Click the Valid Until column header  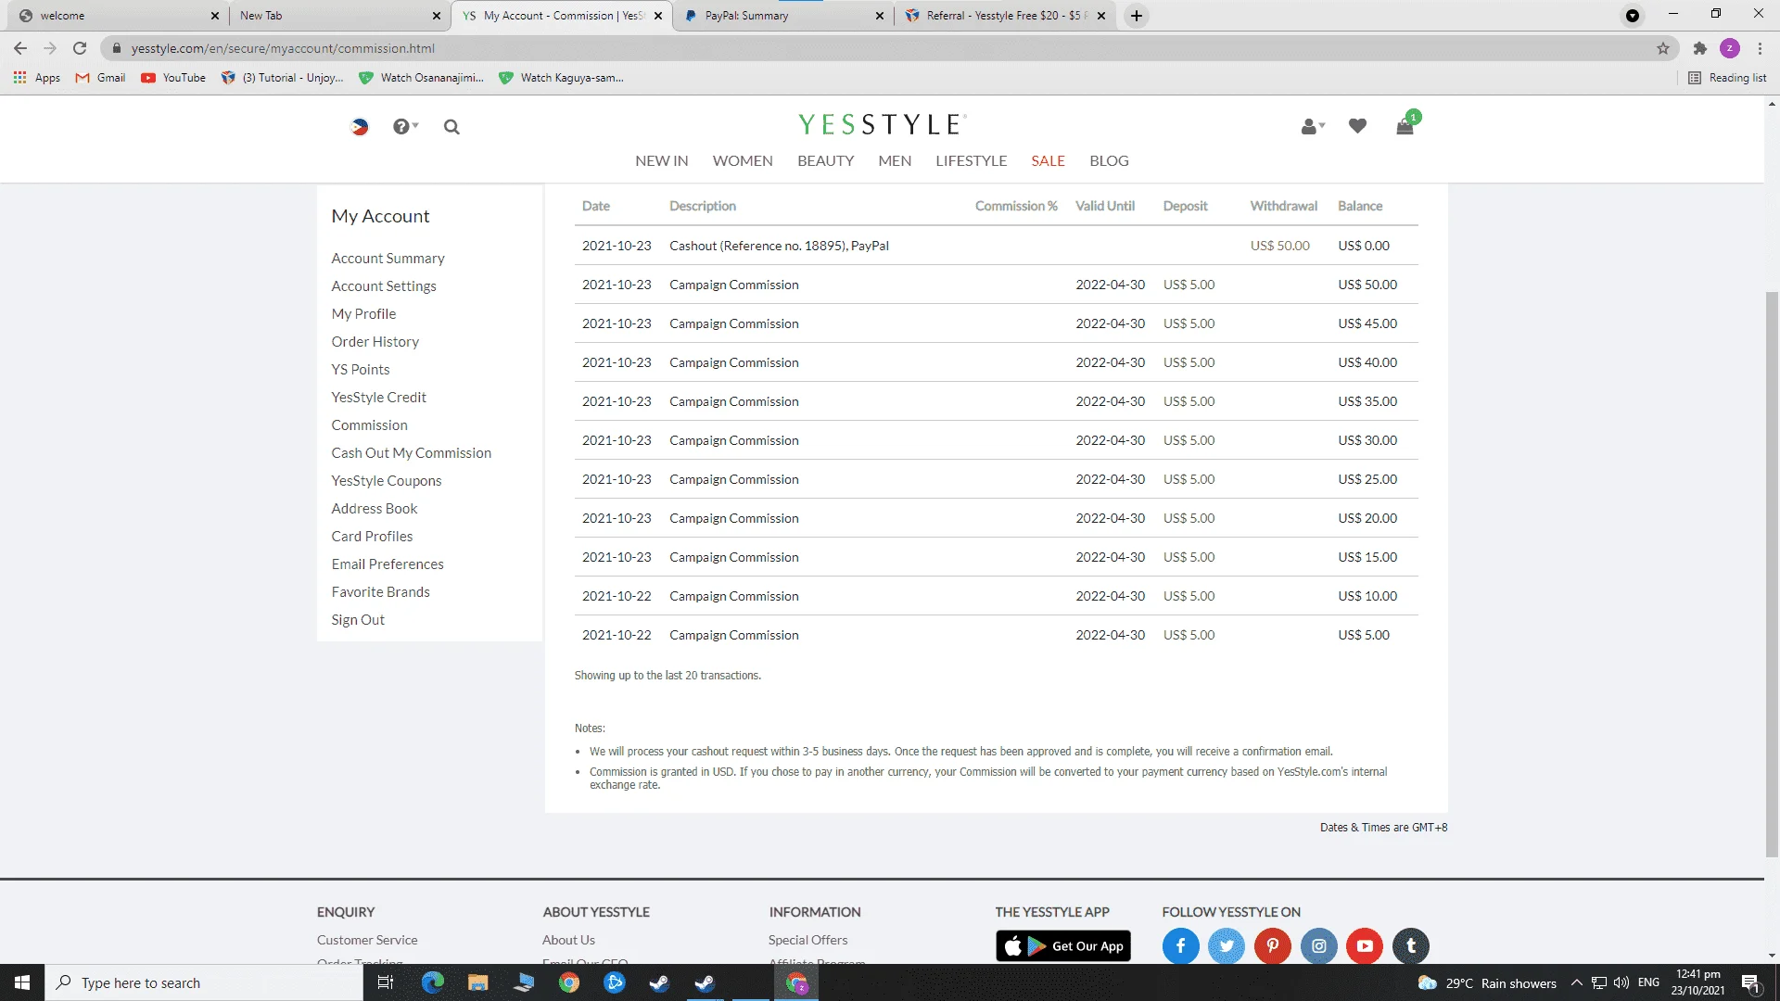pos(1105,206)
